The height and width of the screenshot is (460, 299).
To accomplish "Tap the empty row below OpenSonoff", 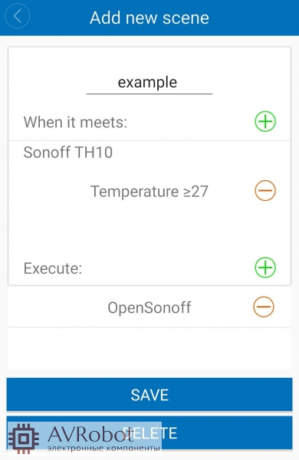I will click(x=149, y=349).
